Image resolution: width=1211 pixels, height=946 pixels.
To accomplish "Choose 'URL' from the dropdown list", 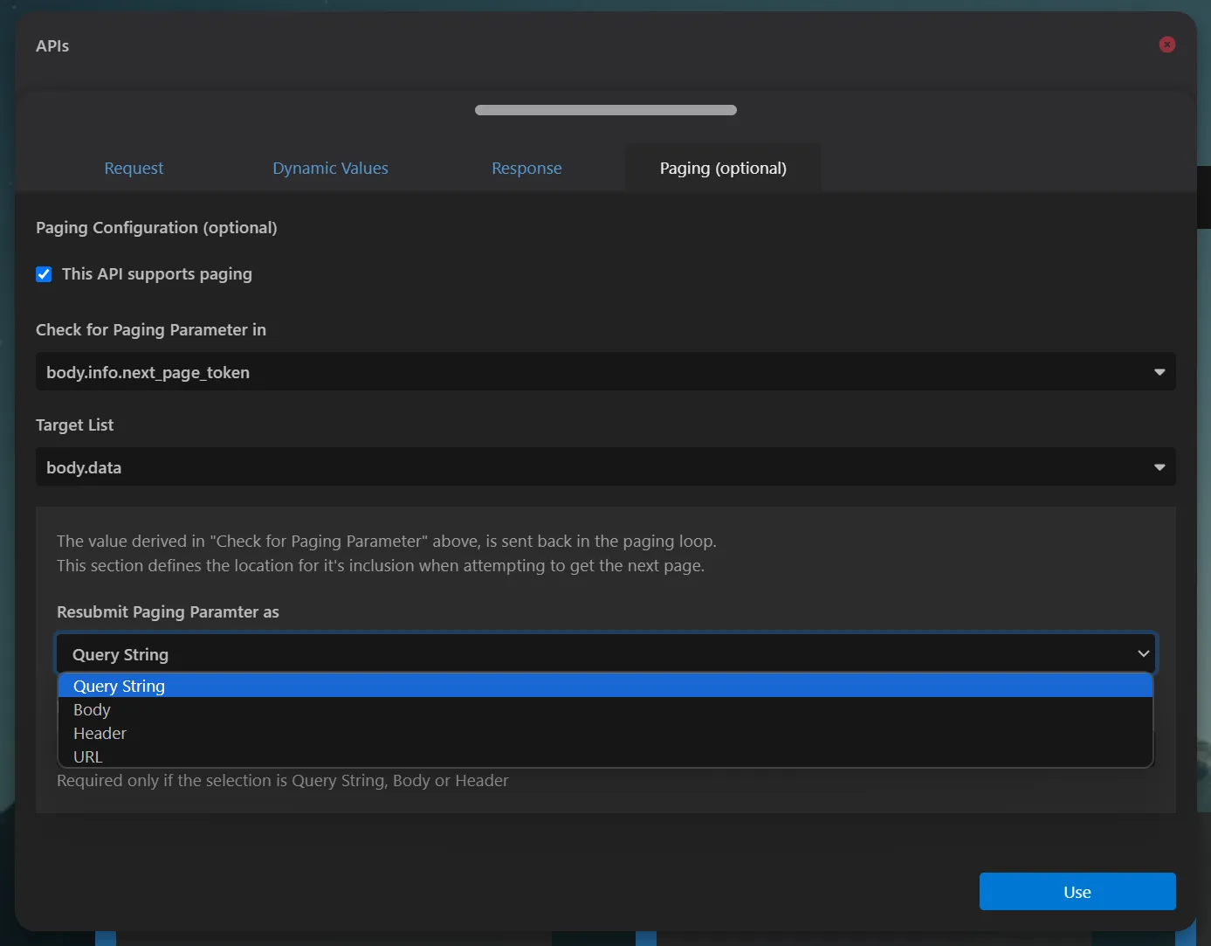I will 605,756.
